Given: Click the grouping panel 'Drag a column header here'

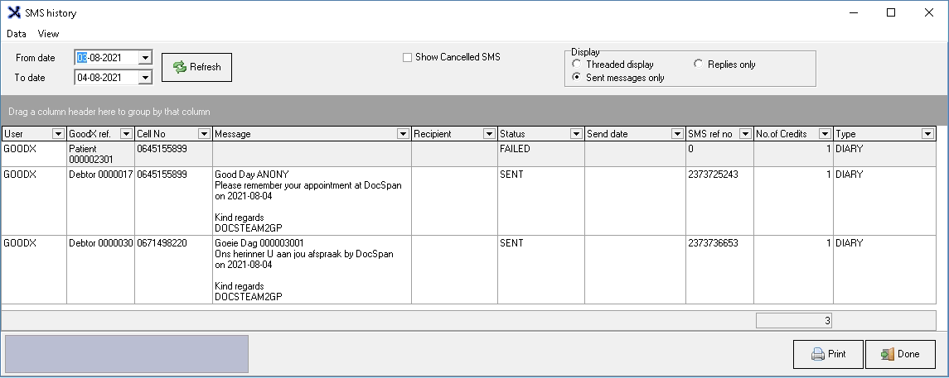Looking at the screenshot, I should point(474,111).
